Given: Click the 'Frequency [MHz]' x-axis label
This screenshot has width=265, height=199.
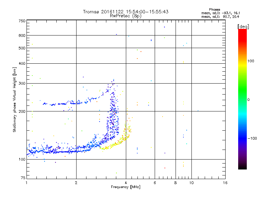Looking at the screenshot, I should coord(126,187).
